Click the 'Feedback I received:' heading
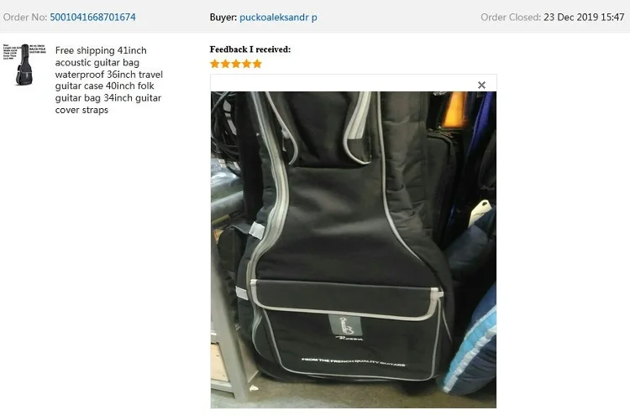The width and height of the screenshot is (630, 420). coord(250,49)
